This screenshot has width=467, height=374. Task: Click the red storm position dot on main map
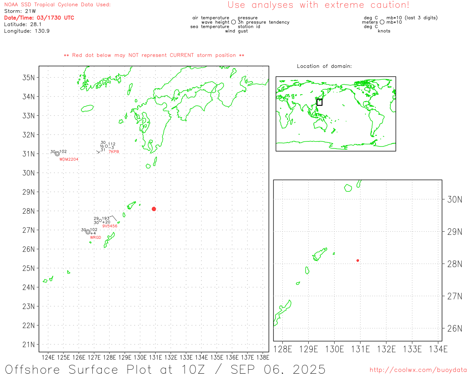(x=154, y=209)
